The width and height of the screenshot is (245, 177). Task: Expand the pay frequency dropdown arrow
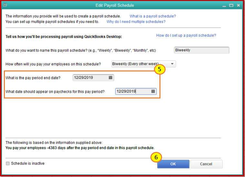pyautogui.click(x=172, y=64)
